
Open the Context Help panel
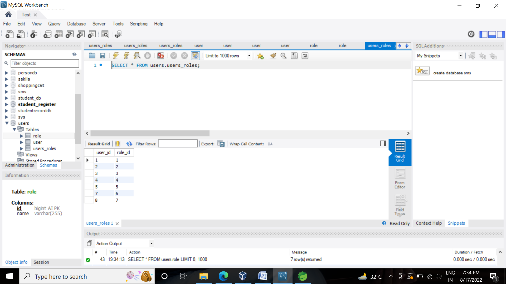pyautogui.click(x=429, y=223)
